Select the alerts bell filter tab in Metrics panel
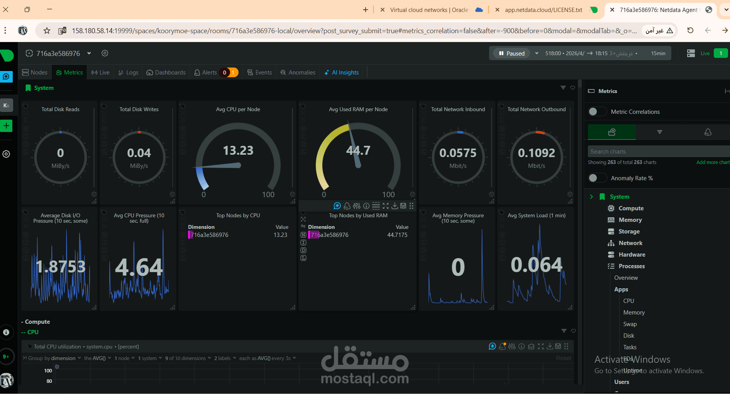The height and width of the screenshot is (394, 730). point(708,132)
